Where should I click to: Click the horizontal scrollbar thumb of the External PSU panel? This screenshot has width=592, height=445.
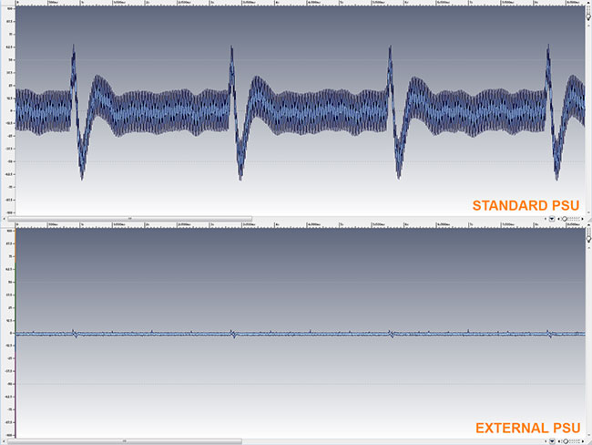click(x=125, y=441)
